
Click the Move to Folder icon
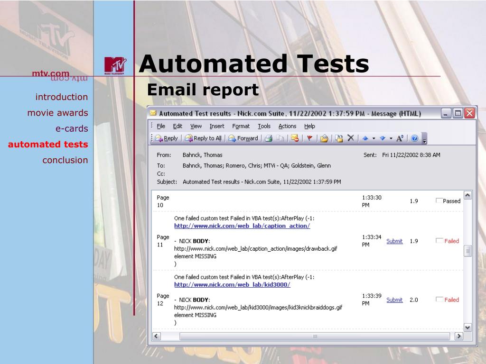pyautogui.click(x=339, y=138)
